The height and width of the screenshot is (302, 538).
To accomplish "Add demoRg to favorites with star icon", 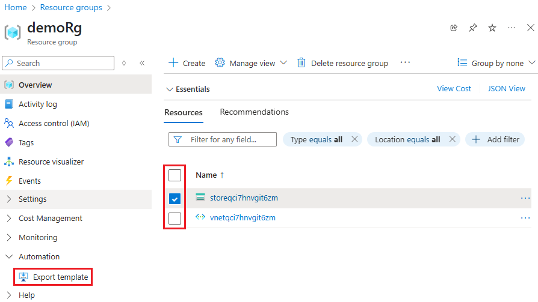I will pyautogui.click(x=492, y=28).
